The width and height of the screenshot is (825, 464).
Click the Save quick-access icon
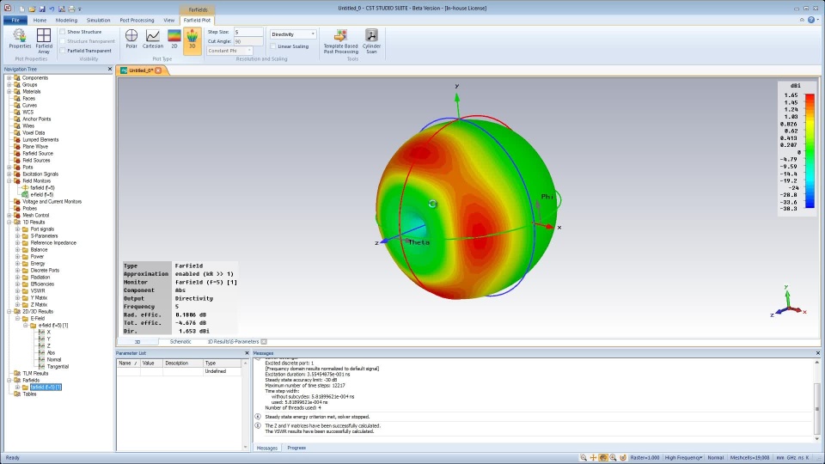tap(41, 9)
